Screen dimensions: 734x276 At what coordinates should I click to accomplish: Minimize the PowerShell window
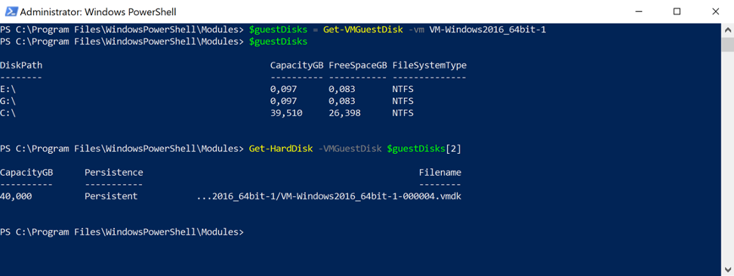click(x=639, y=12)
